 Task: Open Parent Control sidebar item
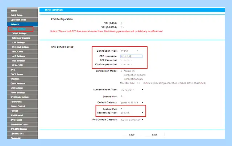tap(22, 106)
